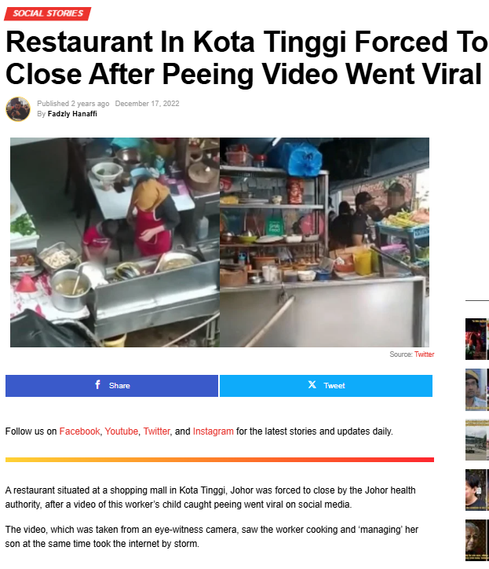Open sidebar thumbnail showing a road scene
This screenshot has width=489, height=569.
click(x=477, y=440)
